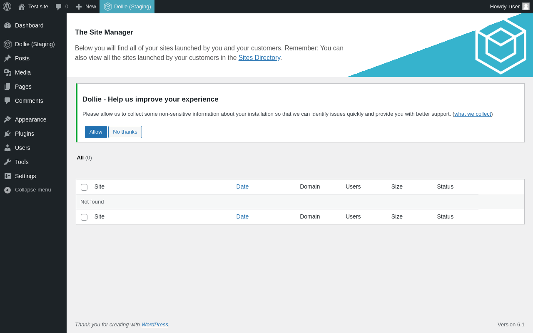Screen dimensions: 533x333
Task: Click the Posts pushpin icon
Action: (x=7, y=58)
